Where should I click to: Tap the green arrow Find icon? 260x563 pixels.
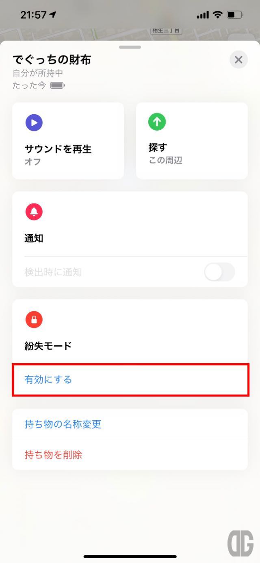(157, 122)
